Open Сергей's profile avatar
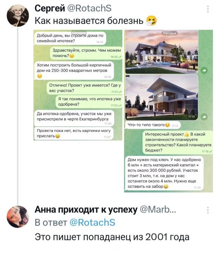 pos(18,16)
